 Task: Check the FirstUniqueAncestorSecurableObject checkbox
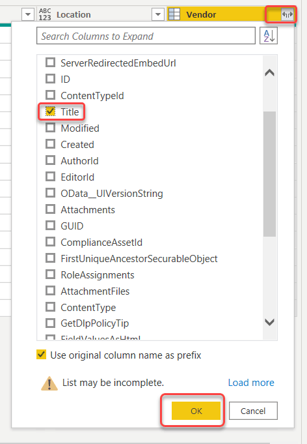[51, 258]
